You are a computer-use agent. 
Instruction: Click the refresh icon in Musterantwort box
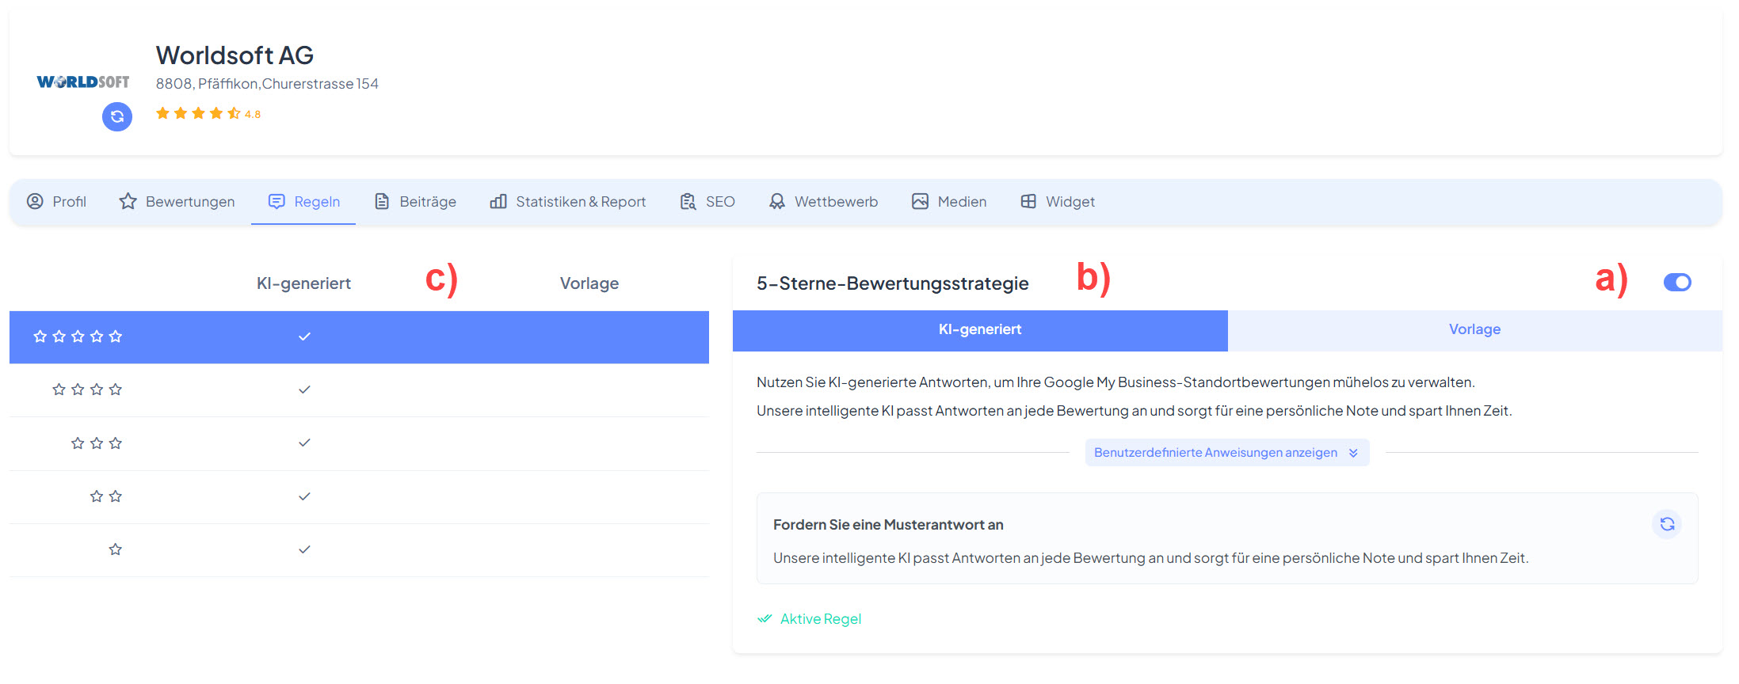[1667, 524]
